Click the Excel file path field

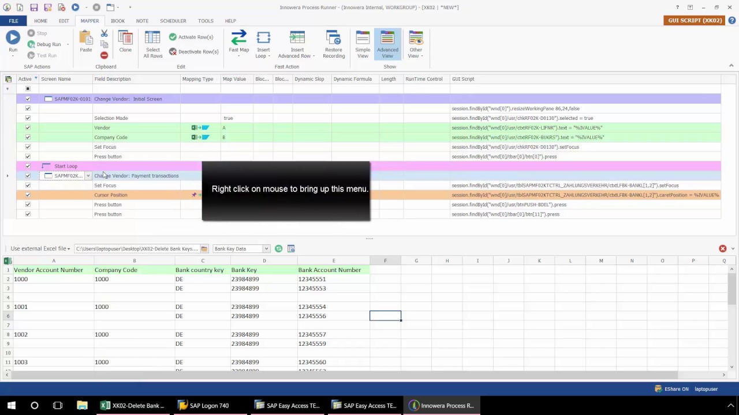click(x=136, y=249)
